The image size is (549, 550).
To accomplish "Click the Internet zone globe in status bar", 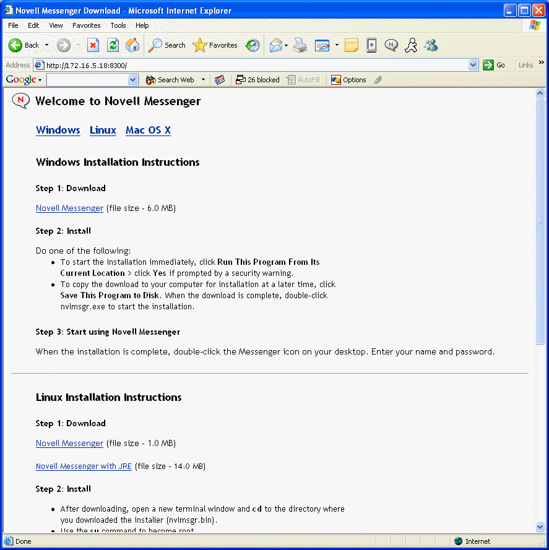I will pos(458,541).
